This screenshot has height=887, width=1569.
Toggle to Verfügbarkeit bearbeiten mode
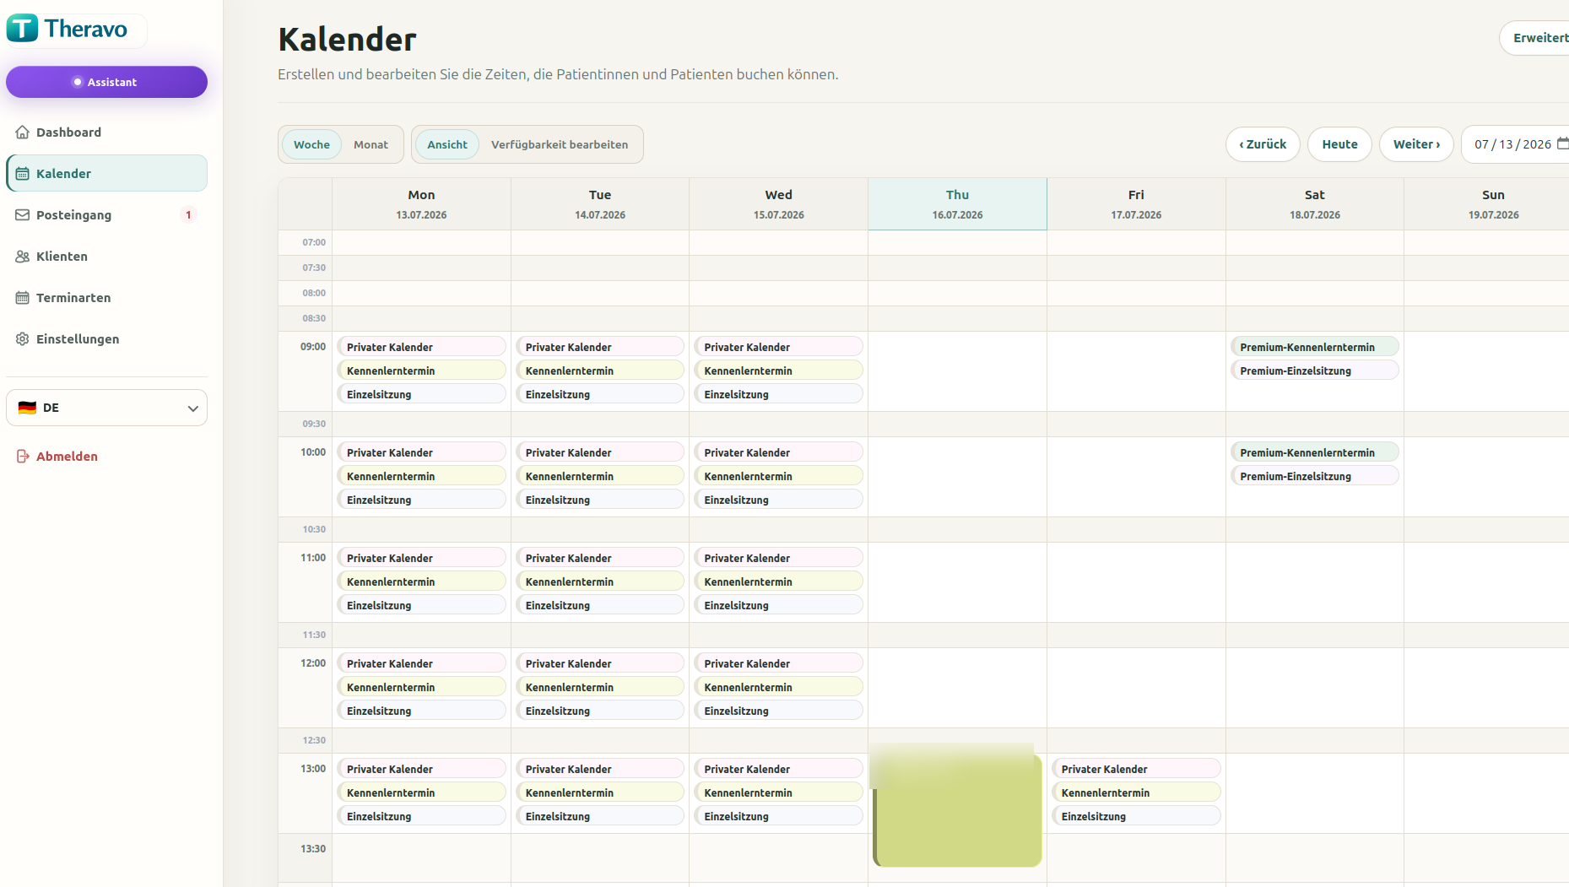click(x=560, y=144)
